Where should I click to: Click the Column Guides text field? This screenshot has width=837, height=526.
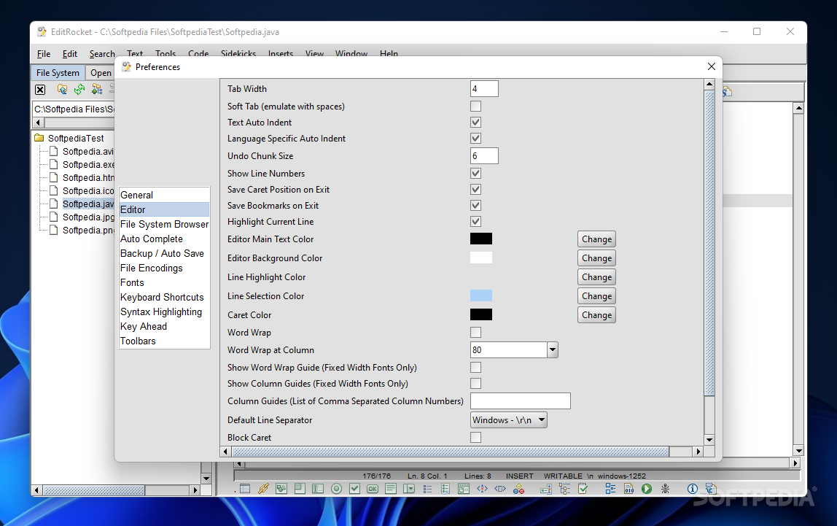[521, 401]
